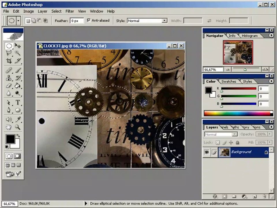Swap foreground and background colors
This screenshot has height=208, width=277.
click(18, 136)
